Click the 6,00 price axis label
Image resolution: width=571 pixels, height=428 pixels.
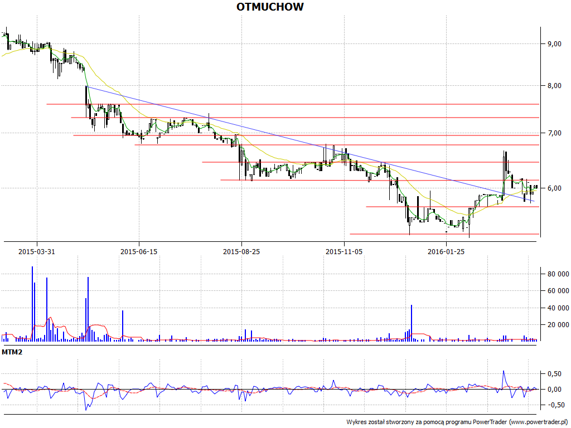(x=554, y=188)
